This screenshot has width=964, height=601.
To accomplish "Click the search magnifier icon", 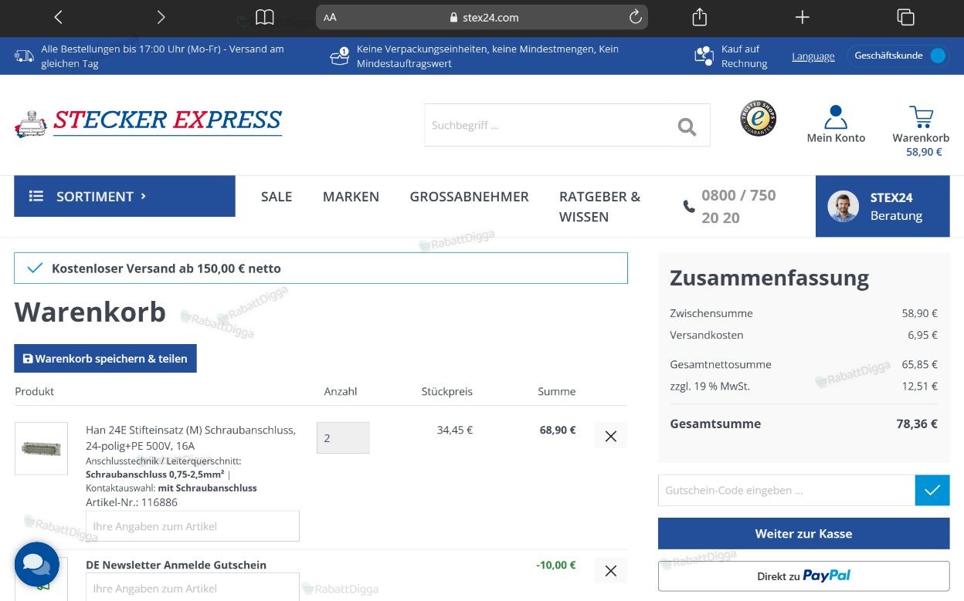I will click(687, 126).
